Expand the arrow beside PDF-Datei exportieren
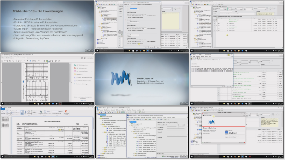 click(92, 65)
